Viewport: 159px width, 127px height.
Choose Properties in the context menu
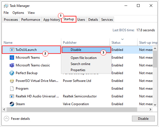pyautogui.click(x=78, y=70)
